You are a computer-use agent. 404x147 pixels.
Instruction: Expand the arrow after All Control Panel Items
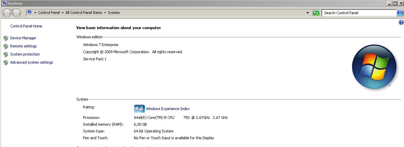coord(105,13)
